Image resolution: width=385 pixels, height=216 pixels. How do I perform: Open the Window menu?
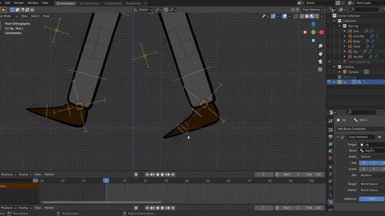(x=33, y=3)
